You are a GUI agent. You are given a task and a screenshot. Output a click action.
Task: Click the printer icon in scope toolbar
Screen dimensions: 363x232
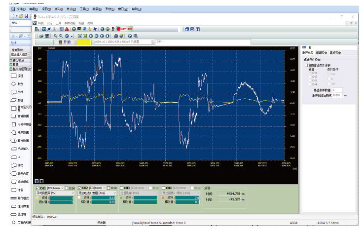tap(115, 36)
